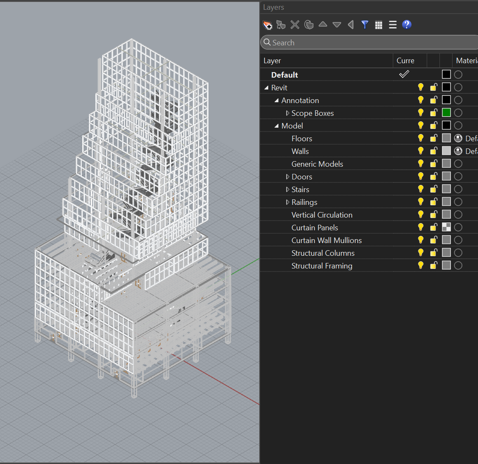Viewport: 478px width, 464px height.
Task: Open the layer panel help
Action: click(x=406, y=25)
